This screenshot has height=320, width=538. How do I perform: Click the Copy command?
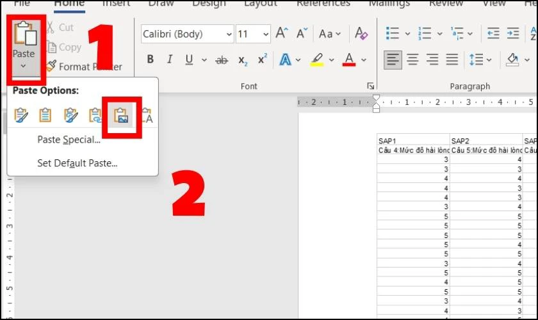click(x=64, y=47)
